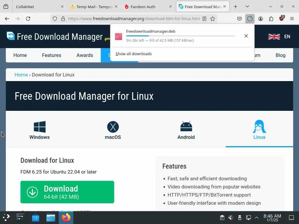
Task: Select the macOS platform
Action: click(113, 130)
